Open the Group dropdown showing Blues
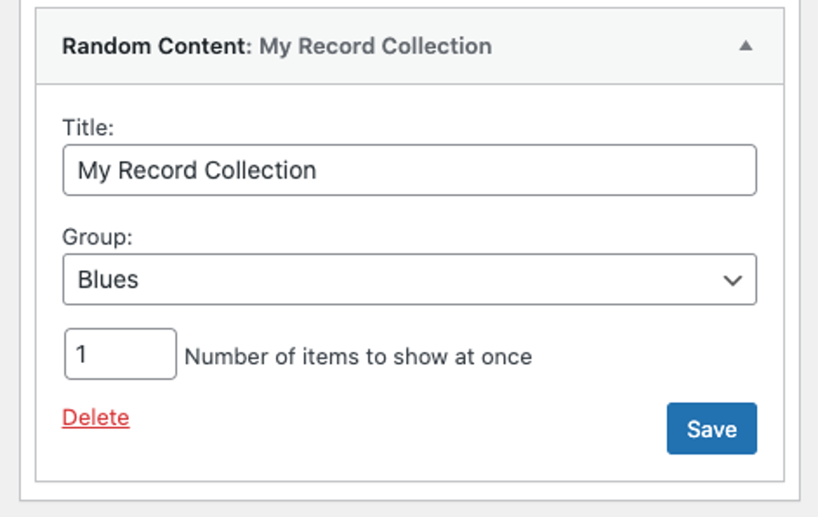818x517 pixels. [409, 280]
